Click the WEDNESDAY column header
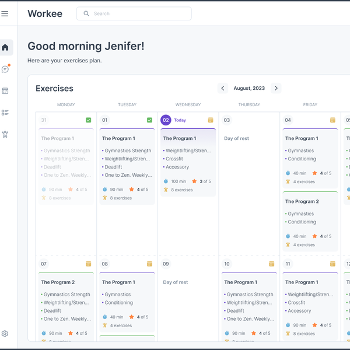Viewport: 350px width, 350px height. click(x=188, y=104)
